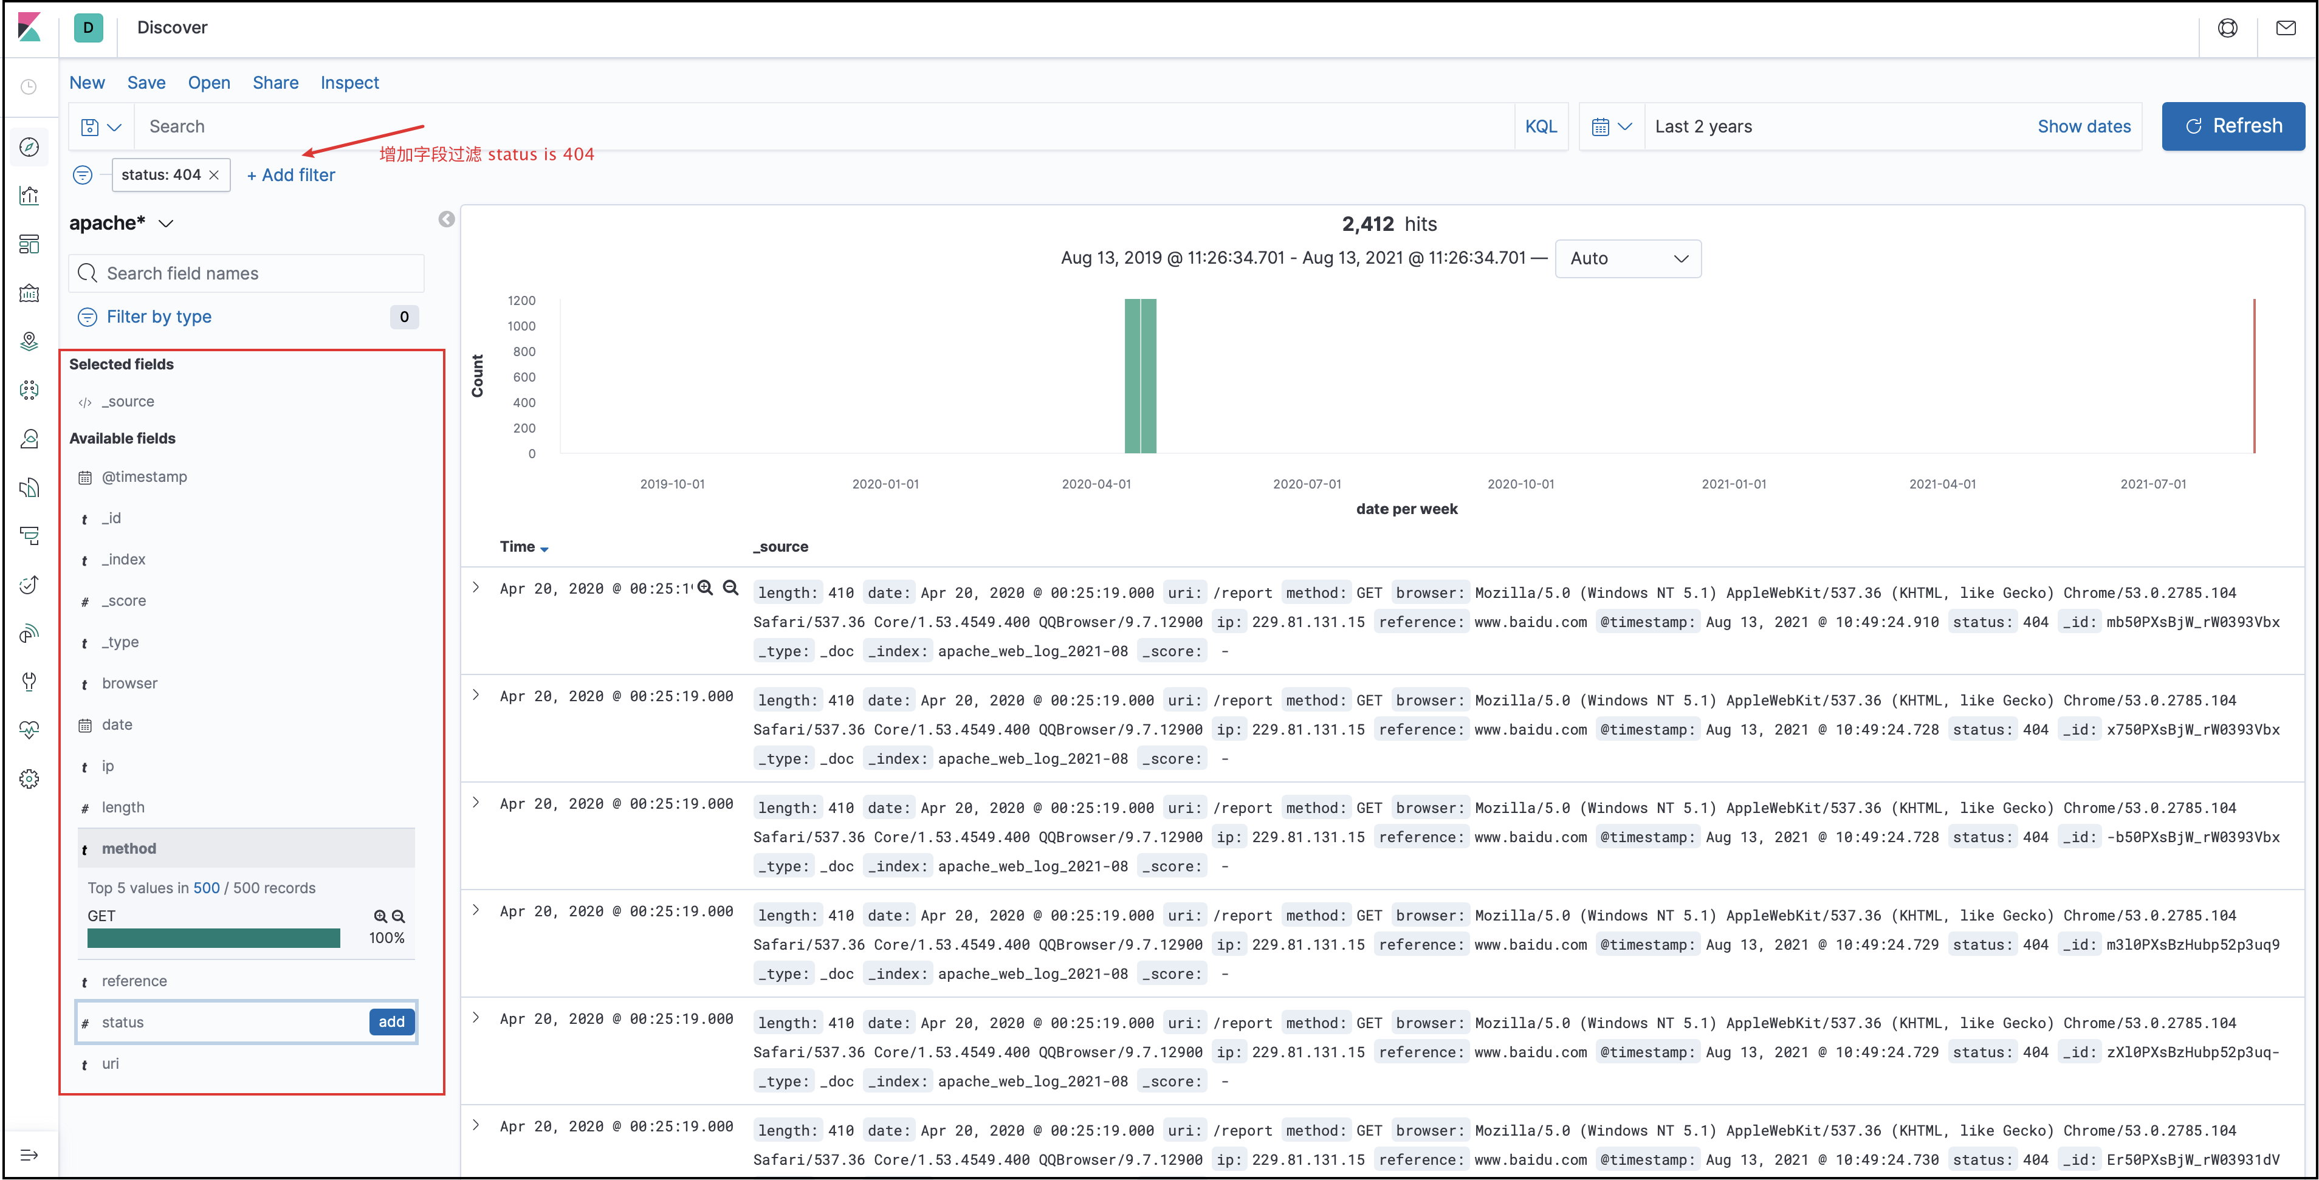Open the newsfeed mail icon
The height and width of the screenshot is (1180, 2319).
pyautogui.click(x=2286, y=28)
